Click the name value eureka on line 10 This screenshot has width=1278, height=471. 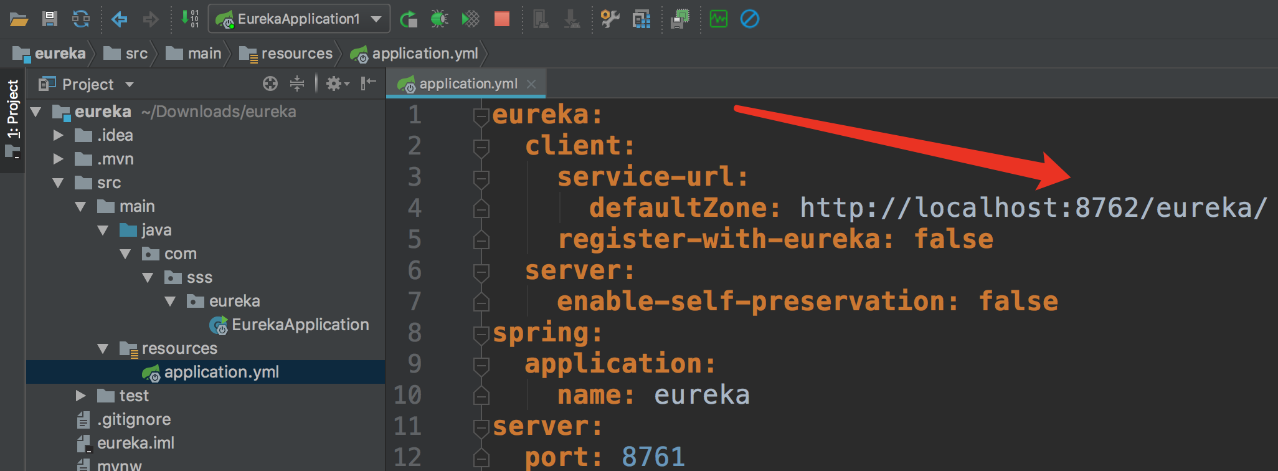click(x=702, y=395)
